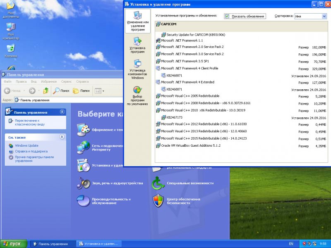This screenshot has height=248, width=331.
Task: Click the Up folder toolbar icon
Action: pyautogui.click(x=46, y=91)
